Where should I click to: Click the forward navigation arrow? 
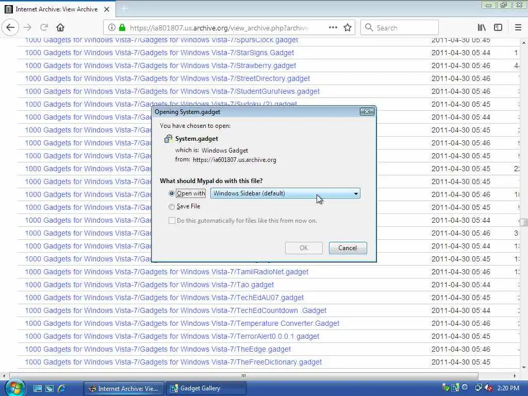coord(28,28)
